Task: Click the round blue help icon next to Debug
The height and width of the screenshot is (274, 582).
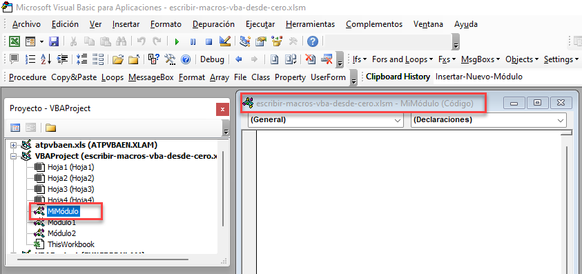Action: [186, 59]
